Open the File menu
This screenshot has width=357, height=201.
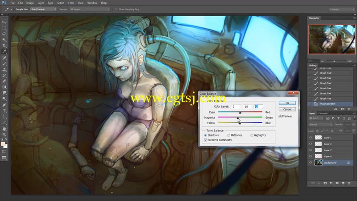(12, 3)
